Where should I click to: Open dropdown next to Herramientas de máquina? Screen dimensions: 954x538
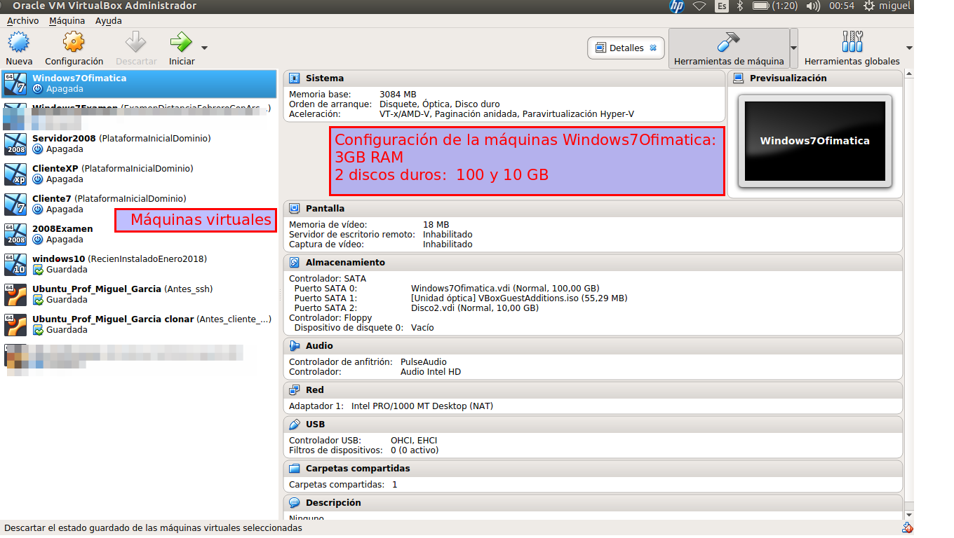pyautogui.click(x=794, y=48)
